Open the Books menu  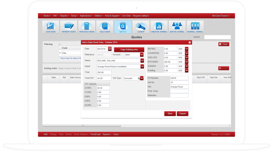(47, 16)
